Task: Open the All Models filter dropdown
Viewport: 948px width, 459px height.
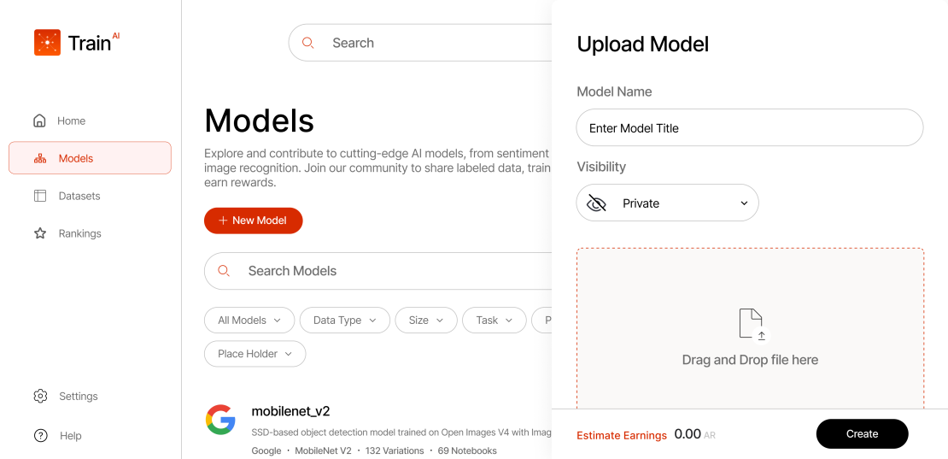Action: click(249, 321)
